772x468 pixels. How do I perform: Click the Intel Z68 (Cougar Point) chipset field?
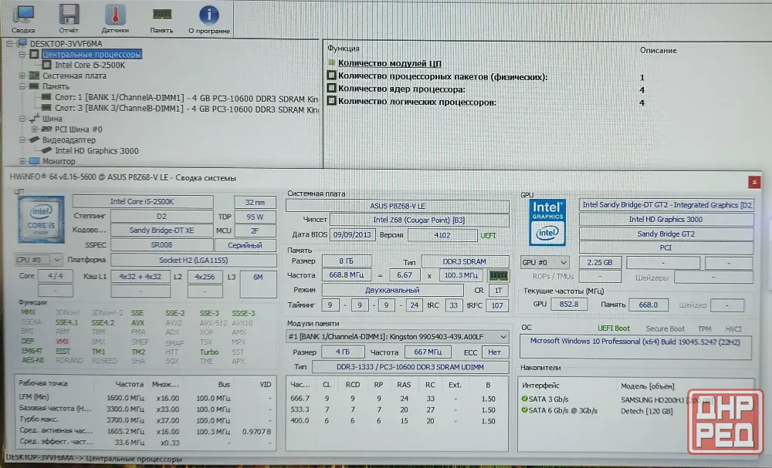(419, 220)
